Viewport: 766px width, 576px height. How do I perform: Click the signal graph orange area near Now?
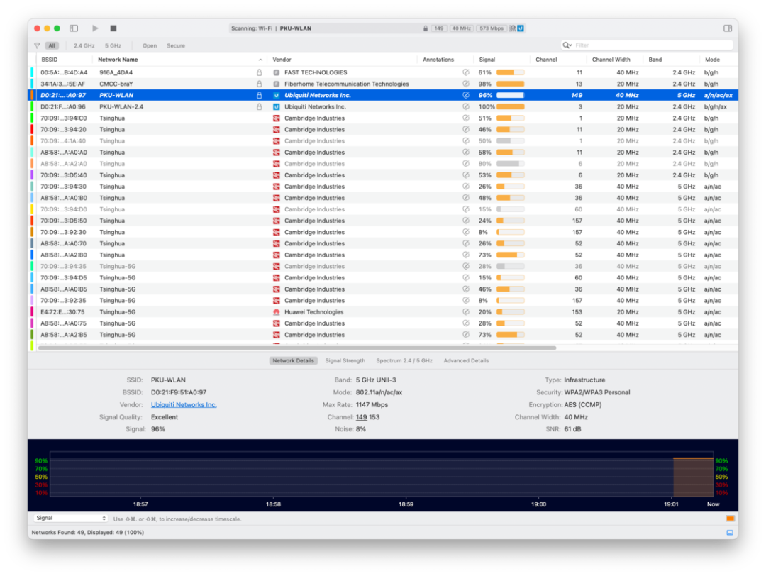tap(693, 477)
